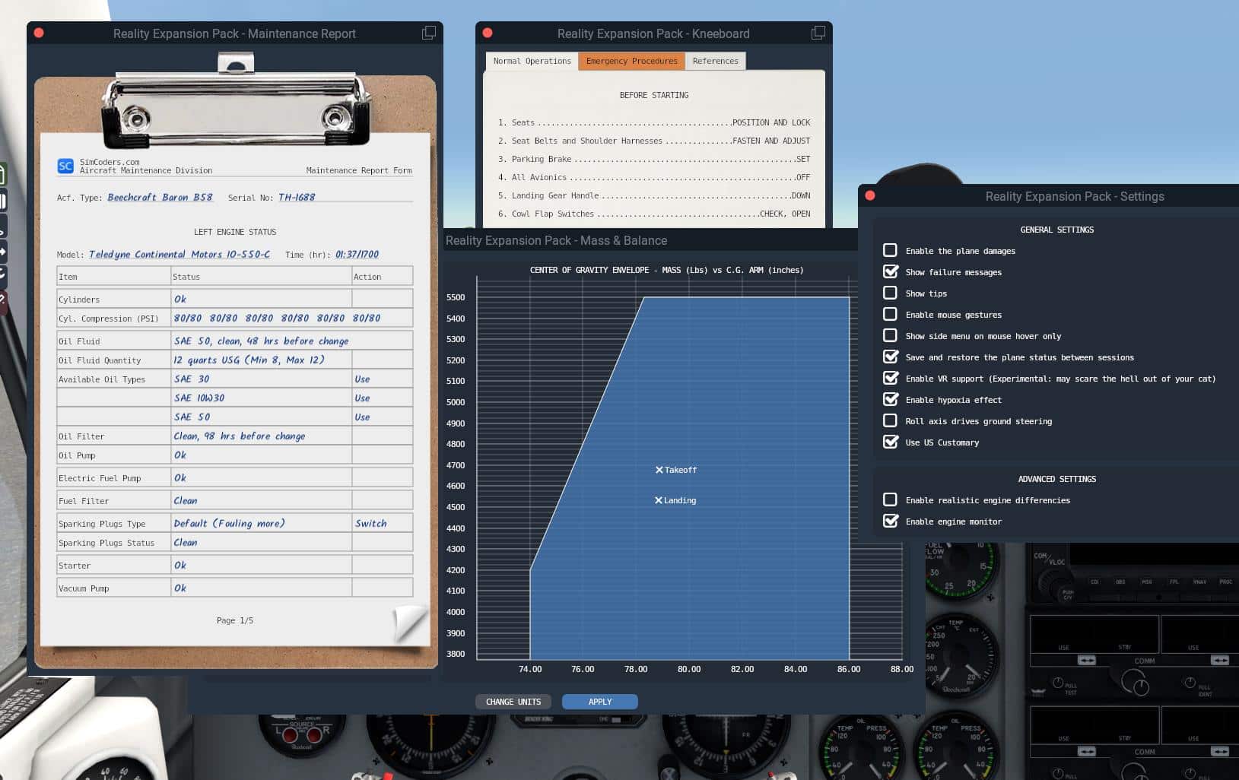Image resolution: width=1239 pixels, height=780 pixels.
Task: Toggle the Show tips option
Action: pyautogui.click(x=890, y=293)
